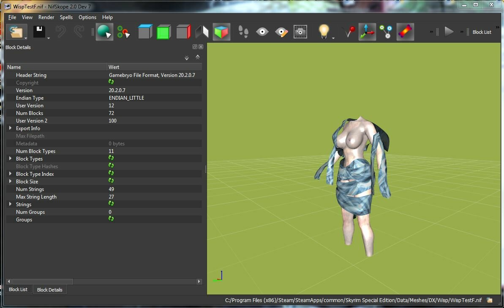Screen dimensions: 504x308
Task: Click refresh icon in Block Type Index row
Action: point(111,173)
